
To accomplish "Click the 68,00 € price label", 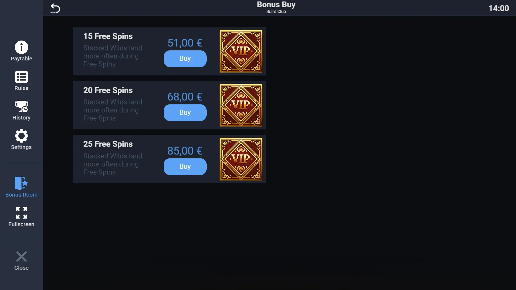I will 185,97.
